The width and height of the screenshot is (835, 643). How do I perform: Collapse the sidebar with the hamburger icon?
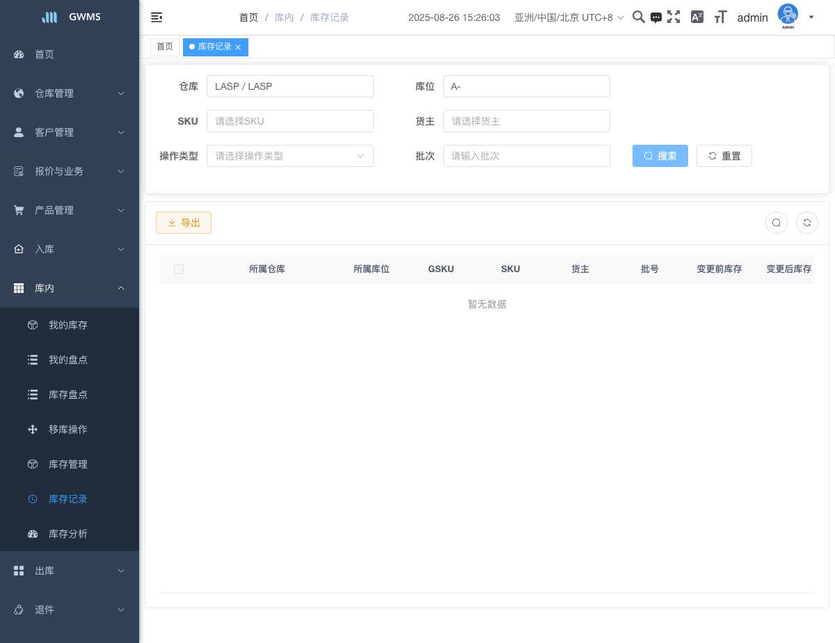(x=157, y=17)
